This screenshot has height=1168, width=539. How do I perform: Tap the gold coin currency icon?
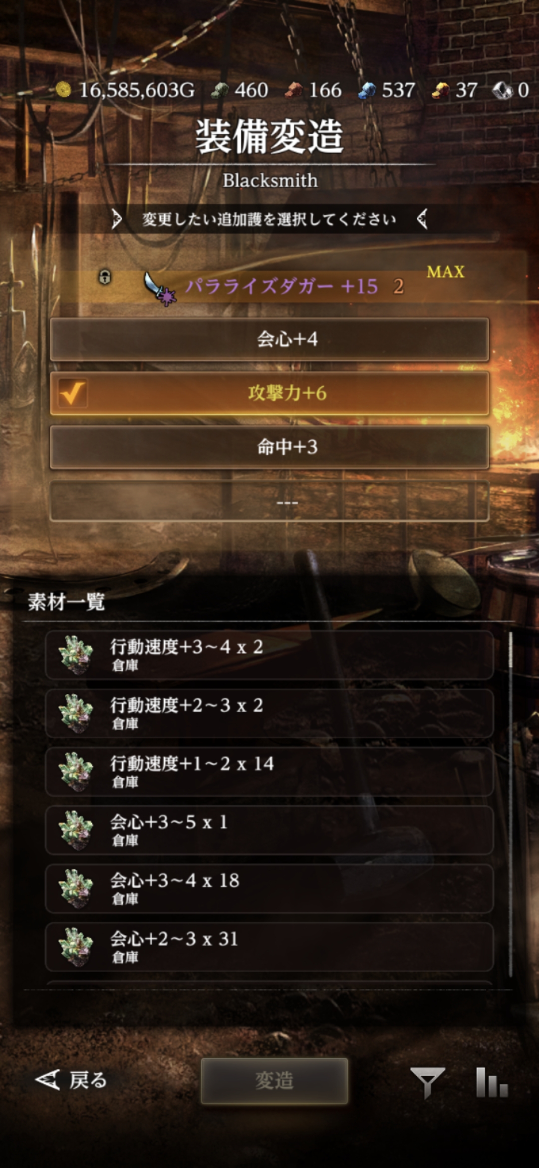tap(63, 90)
